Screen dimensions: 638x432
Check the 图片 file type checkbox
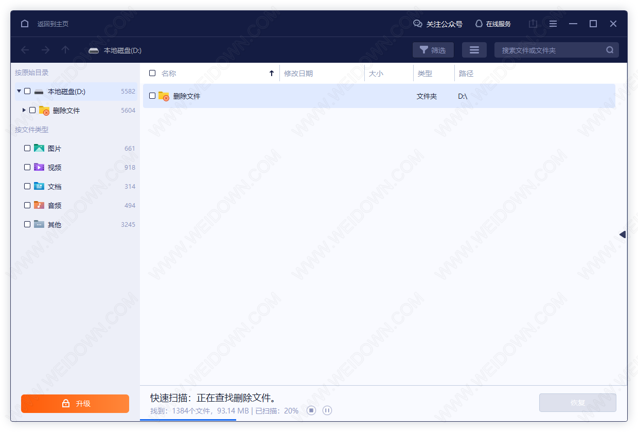tap(27, 148)
